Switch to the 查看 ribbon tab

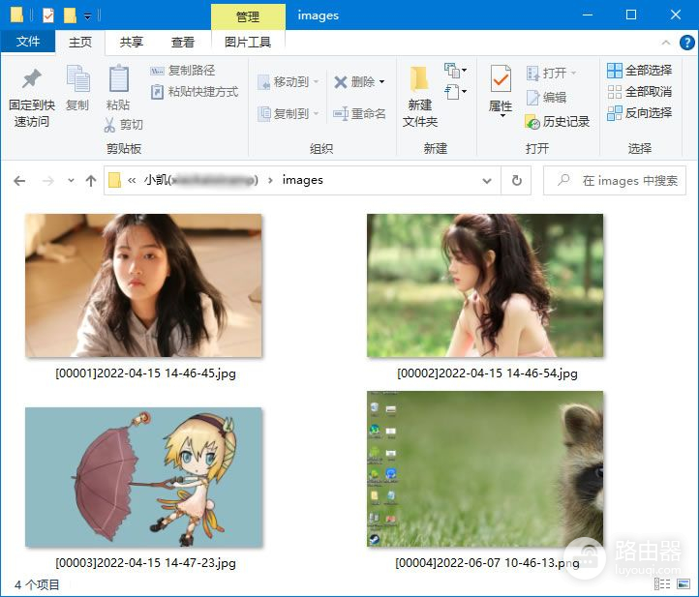tap(183, 43)
